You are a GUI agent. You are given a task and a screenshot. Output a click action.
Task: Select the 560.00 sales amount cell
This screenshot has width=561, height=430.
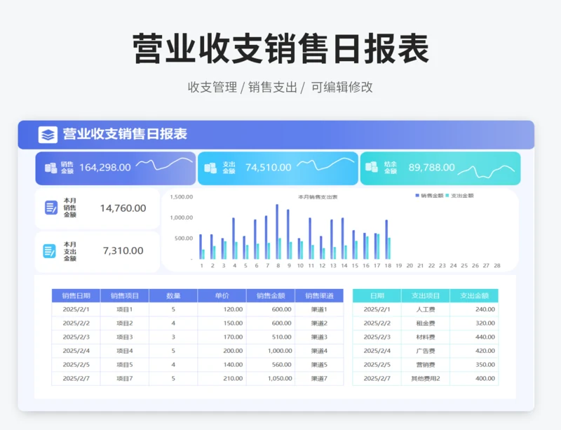(x=271, y=365)
